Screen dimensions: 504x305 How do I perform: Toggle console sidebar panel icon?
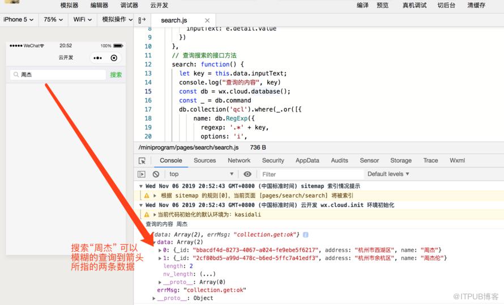[x=142, y=174]
